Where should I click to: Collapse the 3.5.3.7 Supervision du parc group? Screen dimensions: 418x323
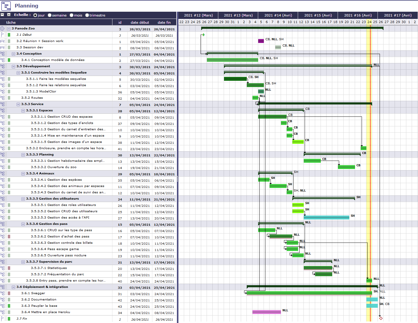23,262
